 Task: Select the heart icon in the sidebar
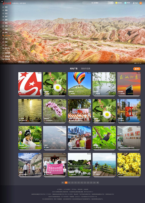[x=3, y=13]
